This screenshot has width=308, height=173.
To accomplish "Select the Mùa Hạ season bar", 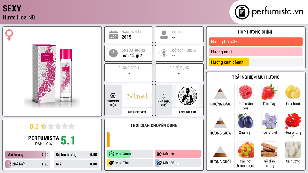I will click(177, 154).
